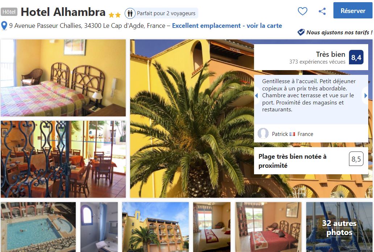Open the hotel exterior building thumbnail
This screenshot has width=374, height=252.
[155, 227]
